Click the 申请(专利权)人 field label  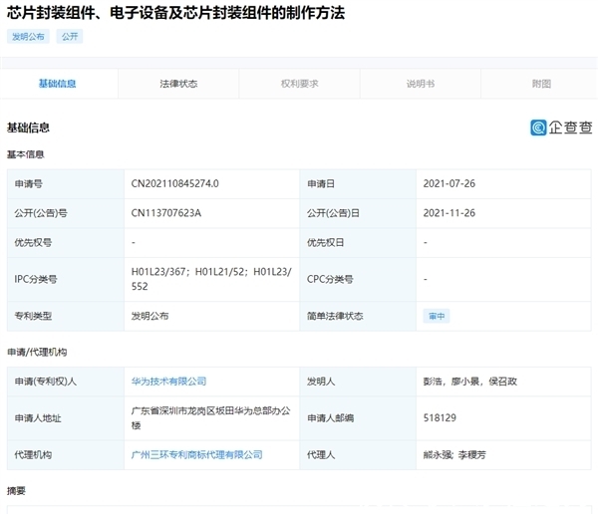click(46, 382)
